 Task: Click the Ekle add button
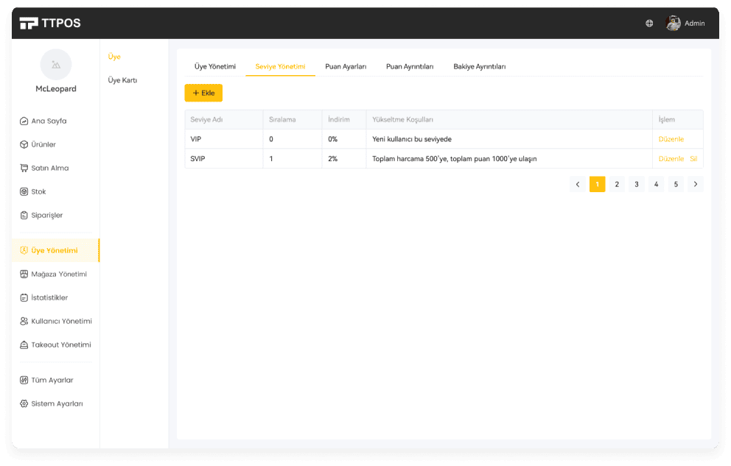(203, 93)
